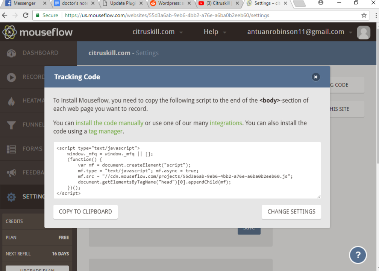Screen dimensions: 379x271
Task: Click the browser forward arrow
Action: [15, 15]
